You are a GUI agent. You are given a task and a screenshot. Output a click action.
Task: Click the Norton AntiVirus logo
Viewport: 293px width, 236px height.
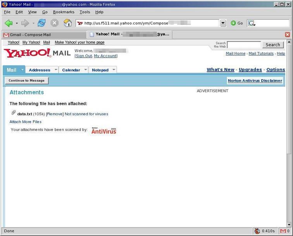click(104, 131)
